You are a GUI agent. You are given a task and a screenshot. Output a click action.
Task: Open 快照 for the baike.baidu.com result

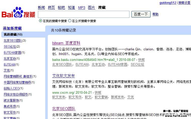pyautogui.click(x=141, y=60)
